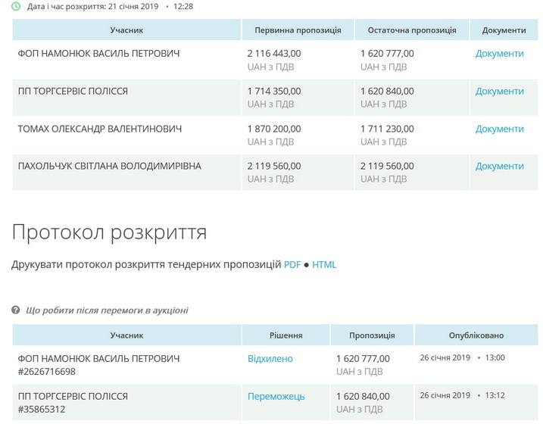
Task: Click the Остаточна пропозиція column header
Action: [x=412, y=30]
